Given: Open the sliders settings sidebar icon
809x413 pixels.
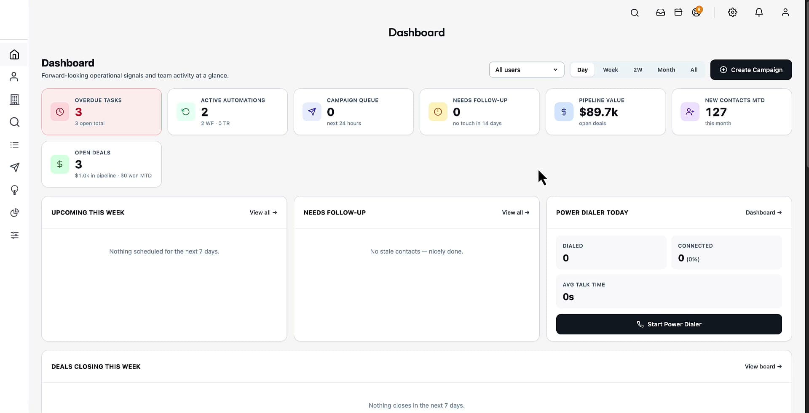Looking at the screenshot, I should click(14, 235).
